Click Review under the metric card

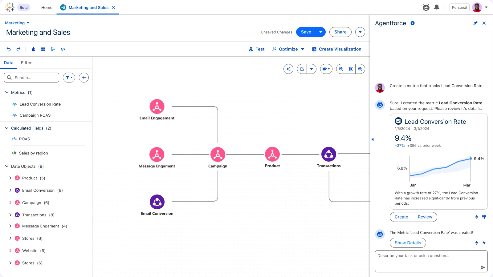click(x=425, y=217)
